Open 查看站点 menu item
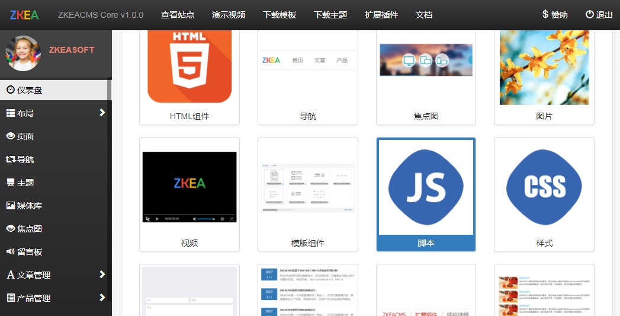The width and height of the screenshot is (620, 316). [x=178, y=15]
